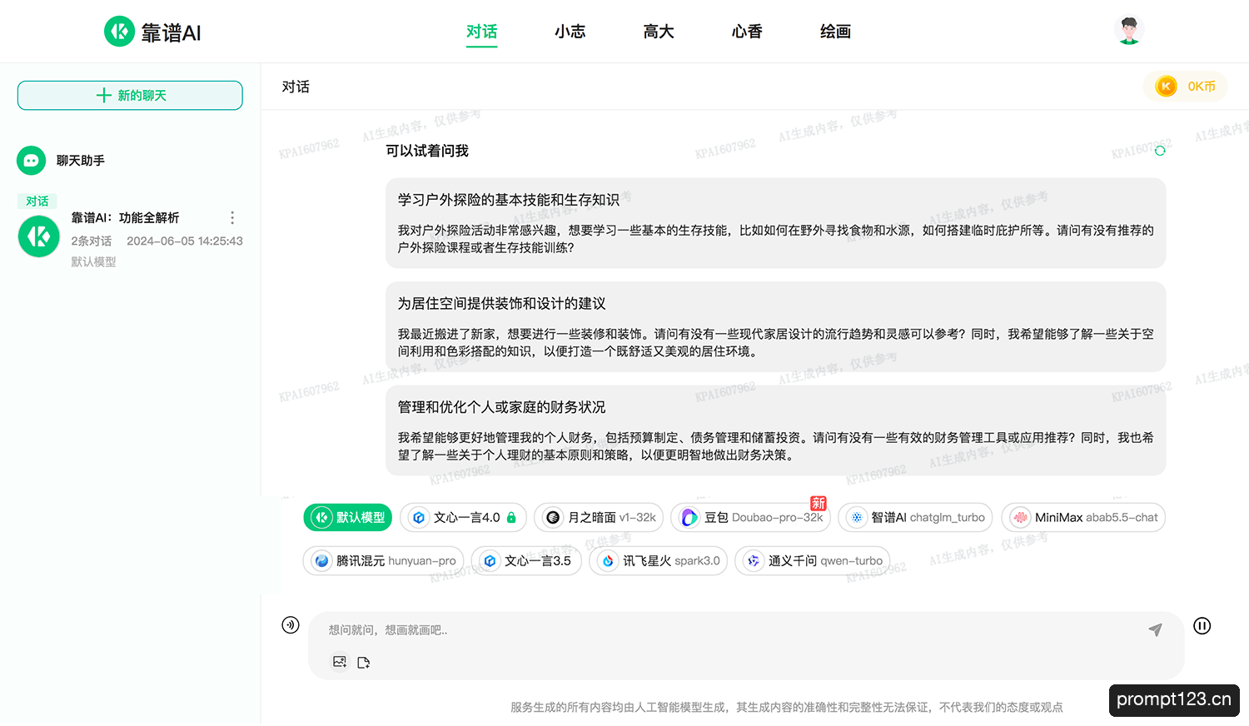This screenshot has height=726, width=1249.
Task: Select the 月之暗面 v1-32k model
Action: (599, 517)
